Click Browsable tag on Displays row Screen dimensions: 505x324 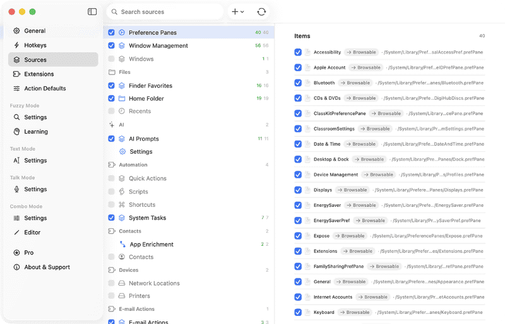(x=352, y=190)
